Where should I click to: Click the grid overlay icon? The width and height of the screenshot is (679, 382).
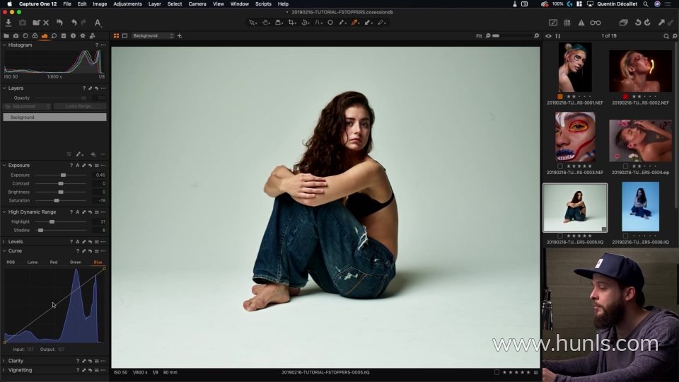tap(567, 23)
